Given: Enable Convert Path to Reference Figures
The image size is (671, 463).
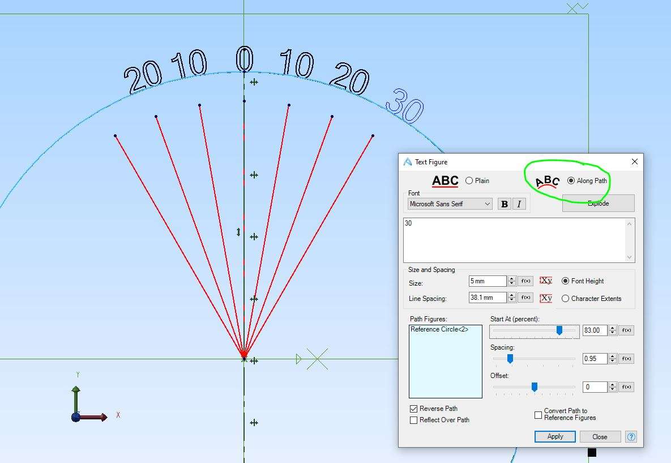Looking at the screenshot, I should [x=538, y=415].
